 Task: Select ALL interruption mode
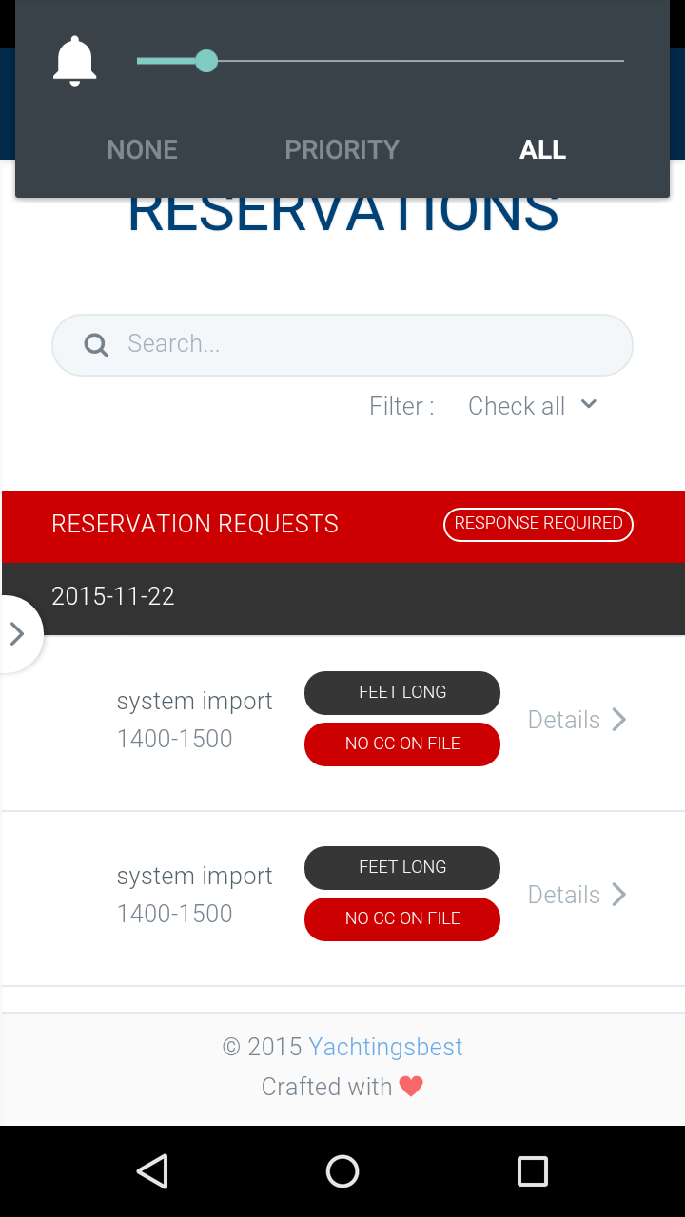tap(542, 149)
